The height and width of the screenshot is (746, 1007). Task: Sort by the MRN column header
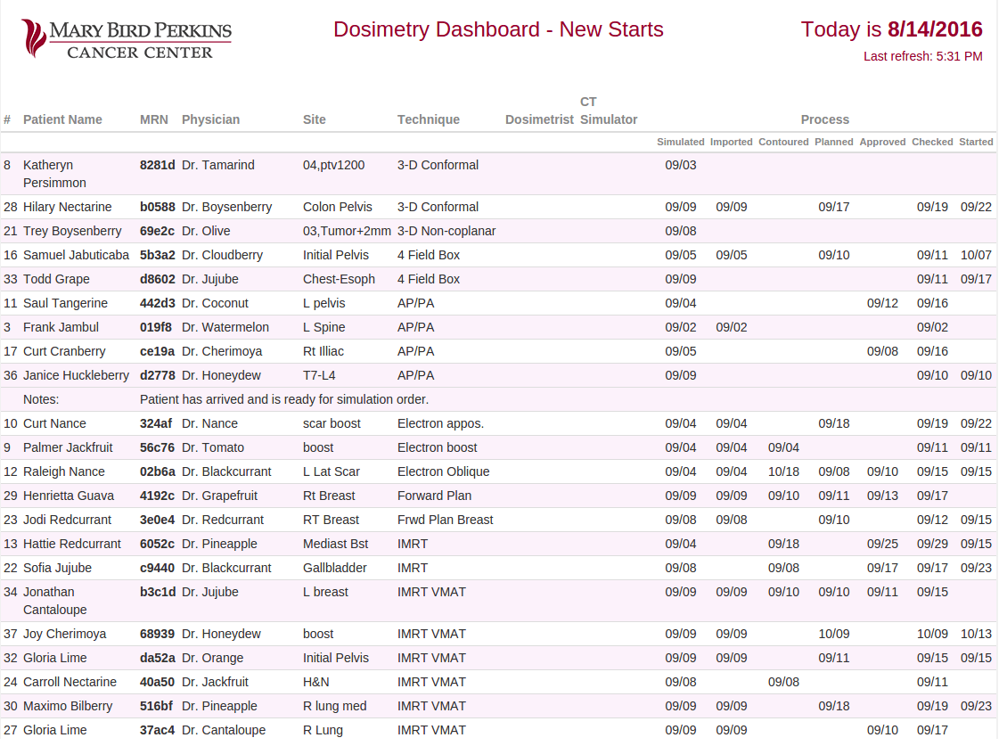[x=153, y=119]
